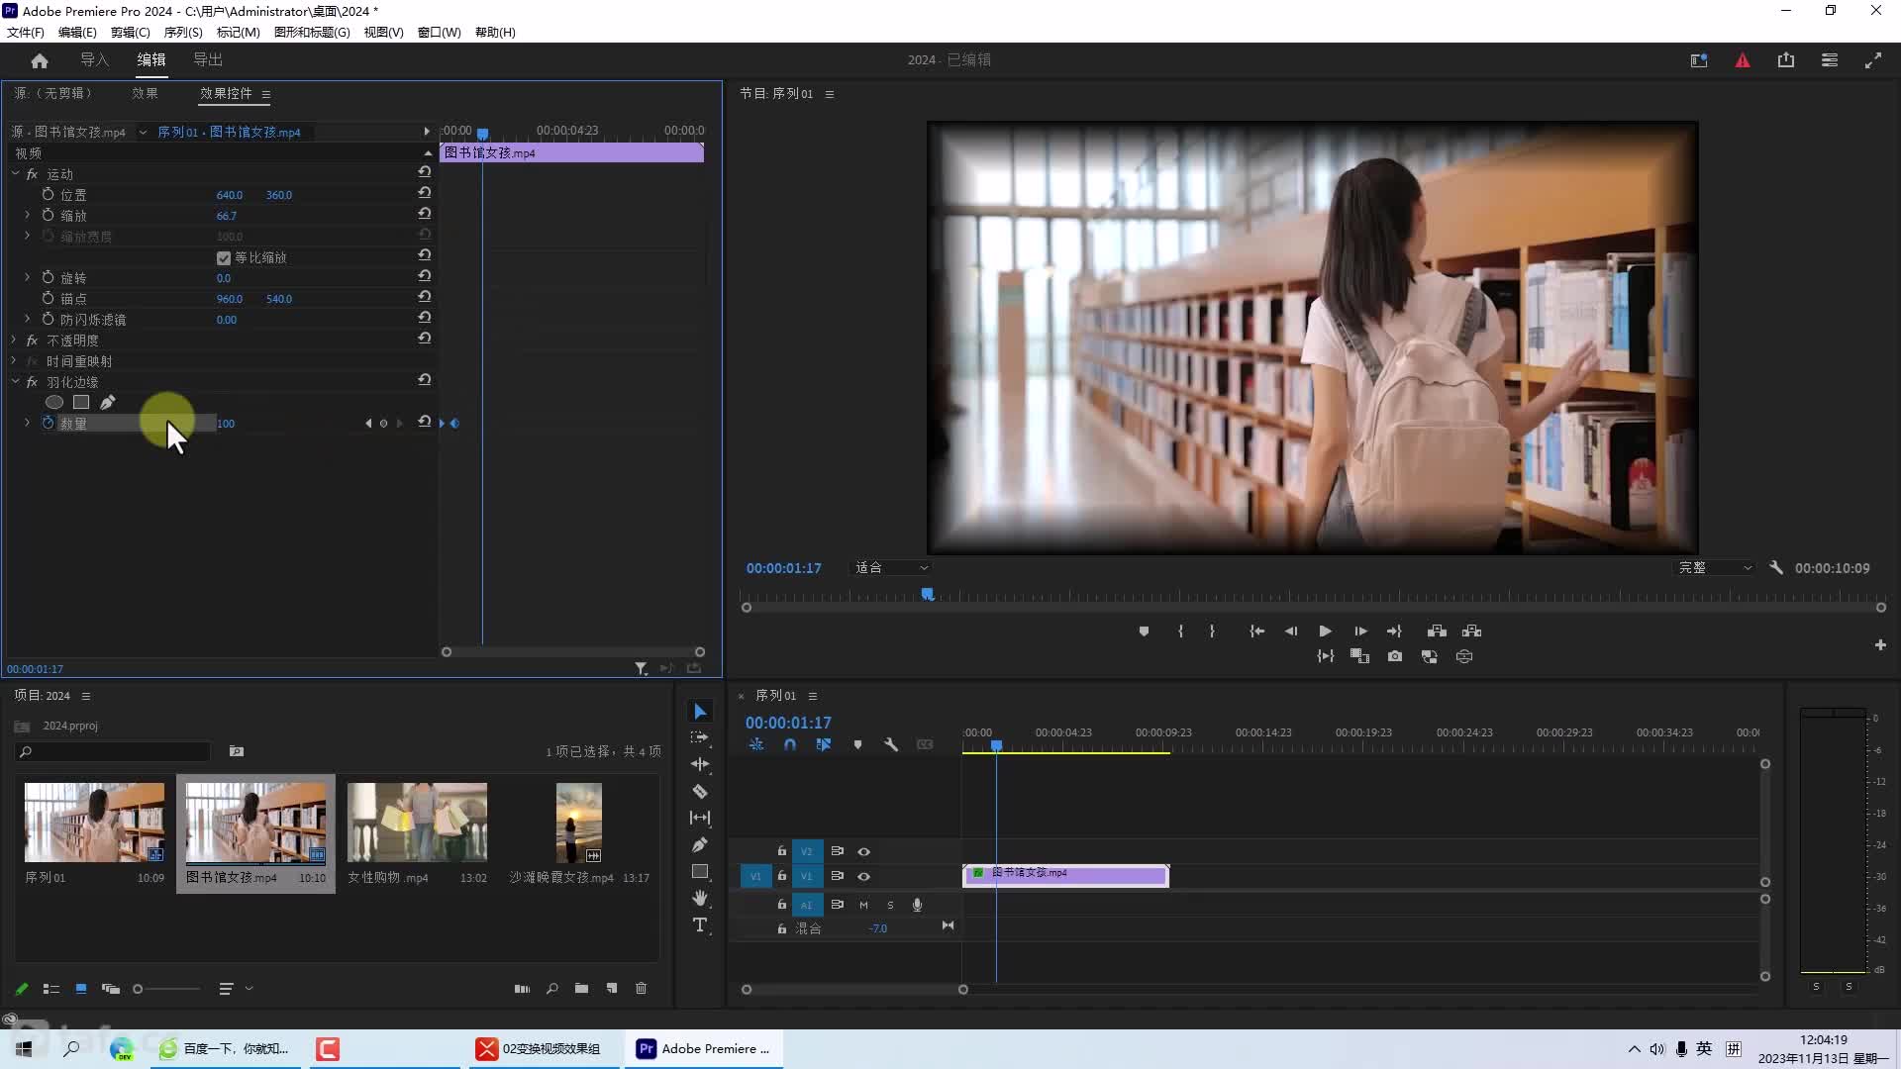This screenshot has width=1901, height=1069.
Task: Expand the 缩放 property
Action: (27, 215)
